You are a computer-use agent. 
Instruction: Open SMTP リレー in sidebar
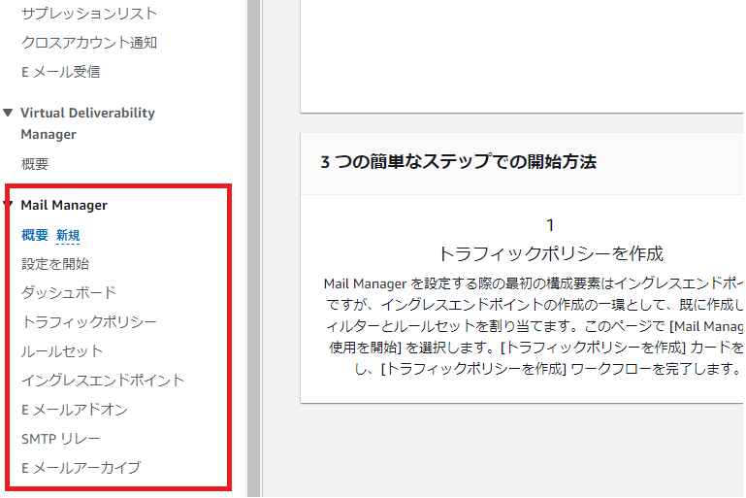pos(60,439)
